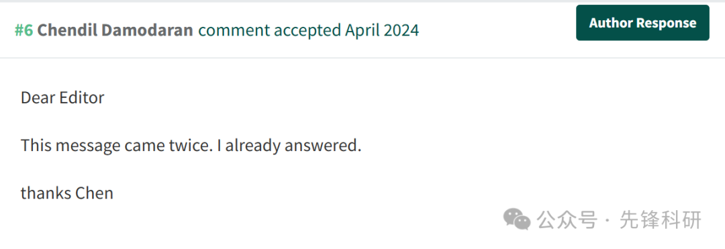725x249 pixels.
Task: Click the word "Chen" in the sign-off
Action: tap(95, 193)
